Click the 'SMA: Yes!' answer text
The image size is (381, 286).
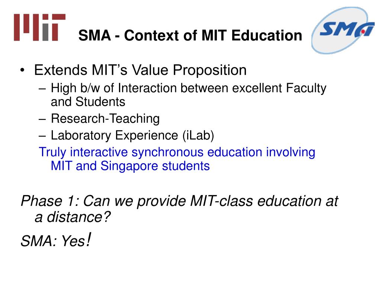pos(56,240)
